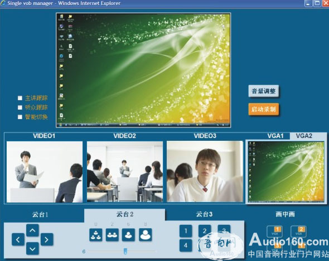
Task: Select the three-person group zoom preset
Action: click(96, 235)
